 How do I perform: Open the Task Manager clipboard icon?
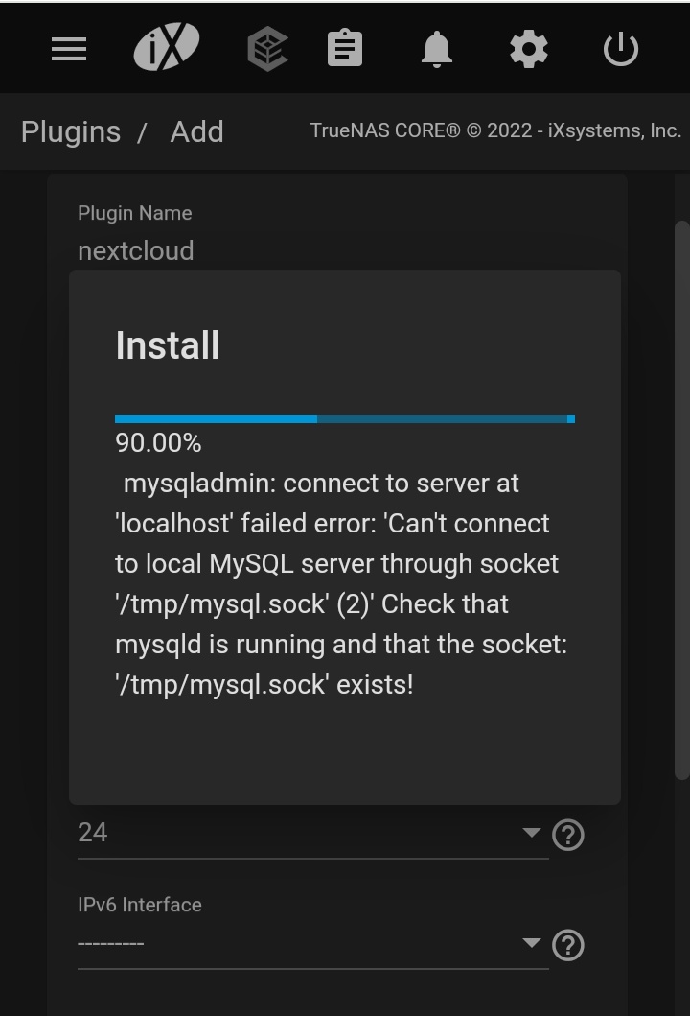pos(345,48)
